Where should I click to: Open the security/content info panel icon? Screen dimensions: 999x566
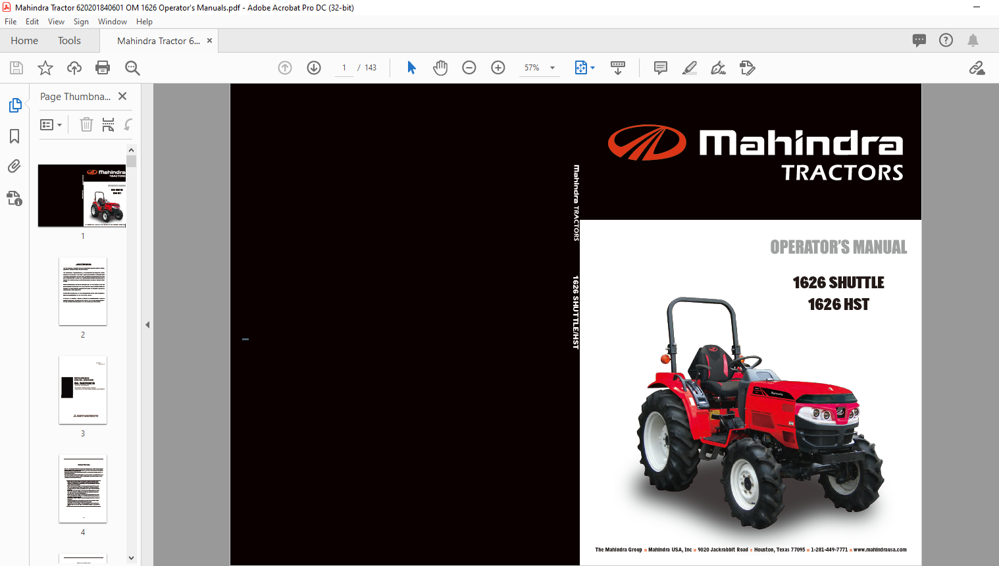pos(14,198)
